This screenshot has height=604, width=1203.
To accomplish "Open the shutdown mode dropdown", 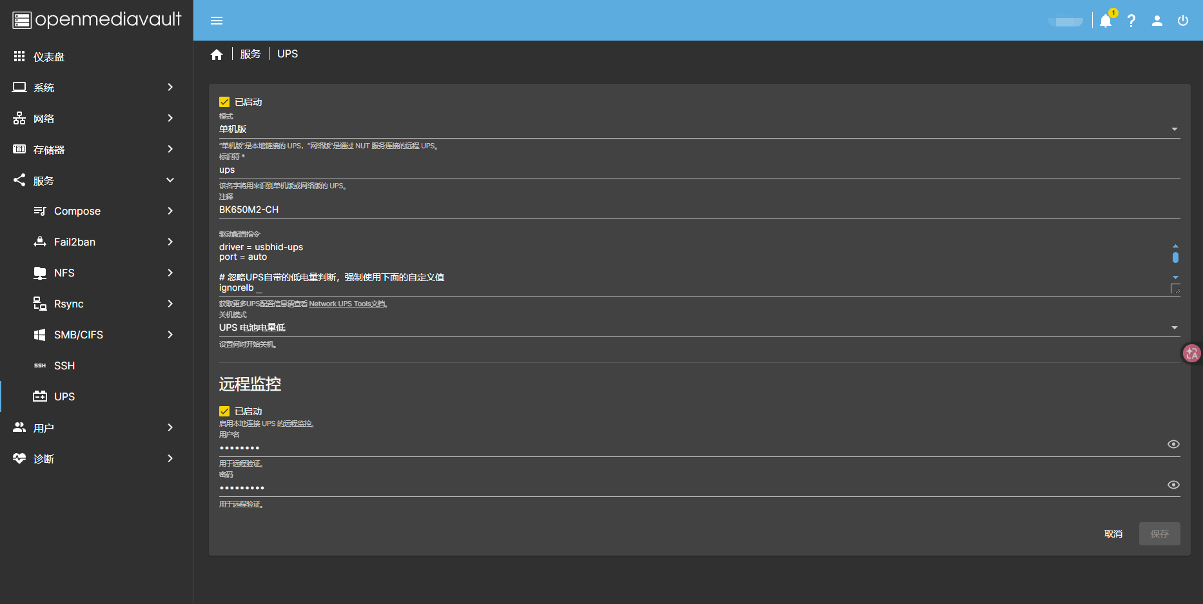I will pos(699,327).
